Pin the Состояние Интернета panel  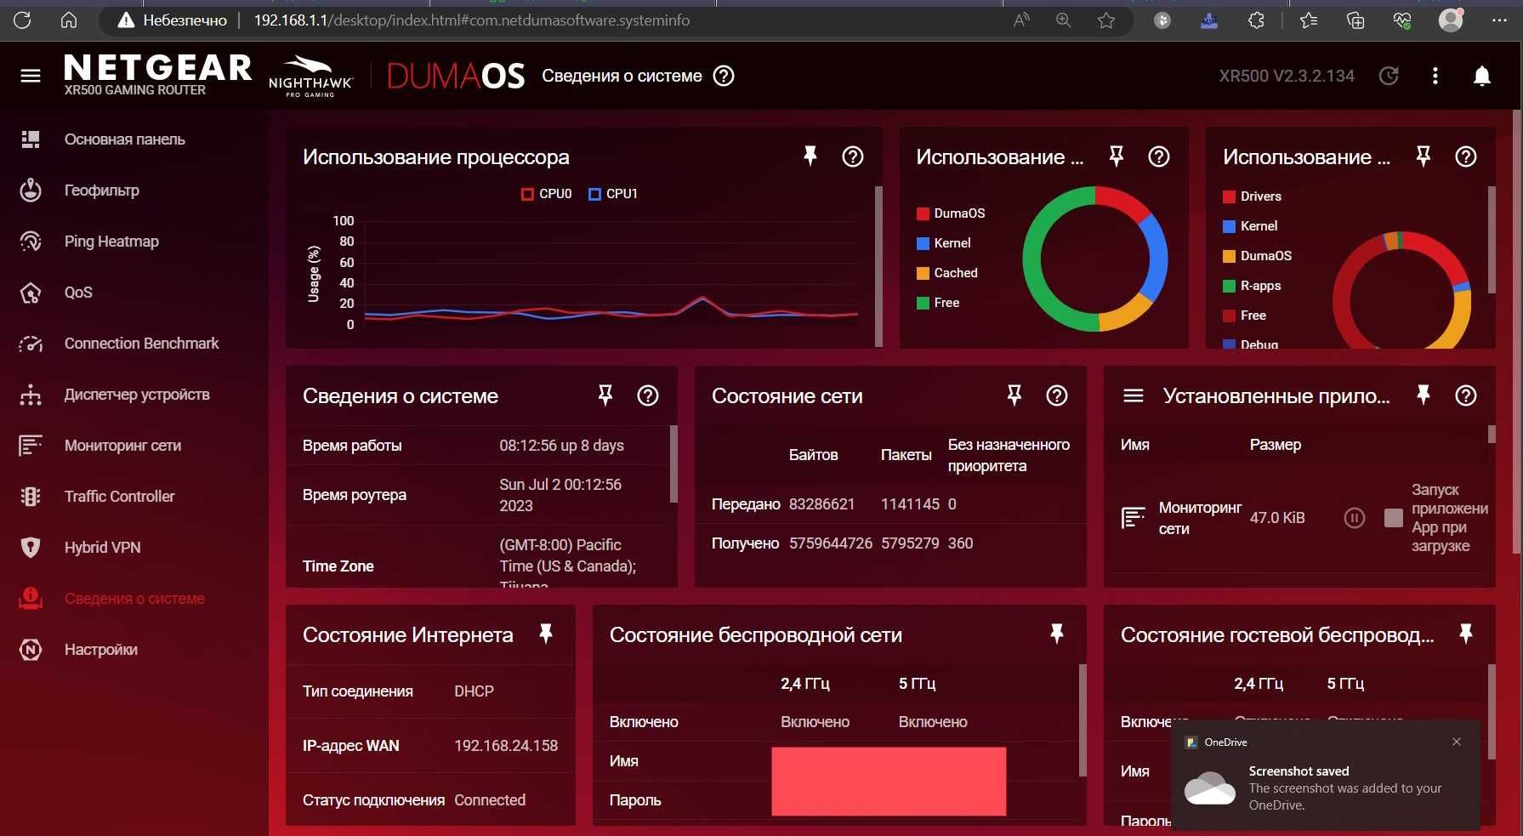point(546,634)
